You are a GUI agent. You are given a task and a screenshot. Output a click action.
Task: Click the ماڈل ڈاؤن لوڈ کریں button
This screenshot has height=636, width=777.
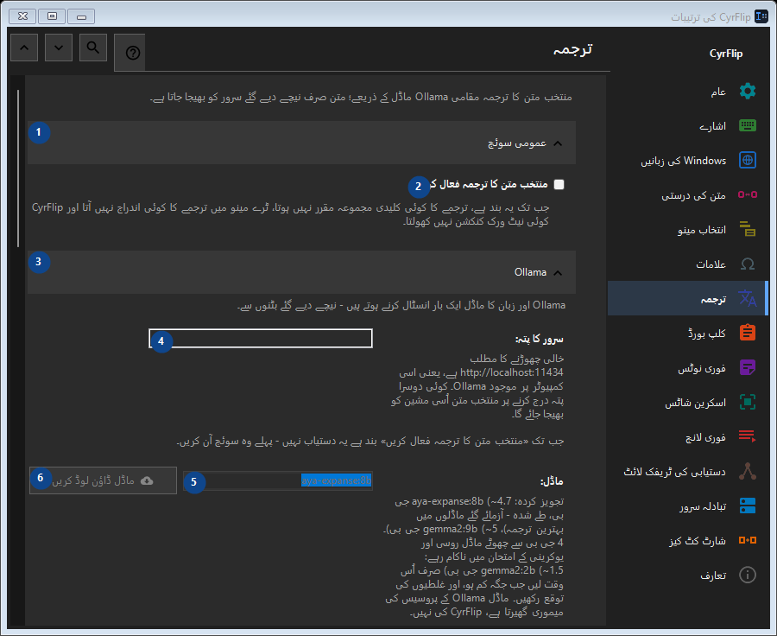[x=103, y=480]
